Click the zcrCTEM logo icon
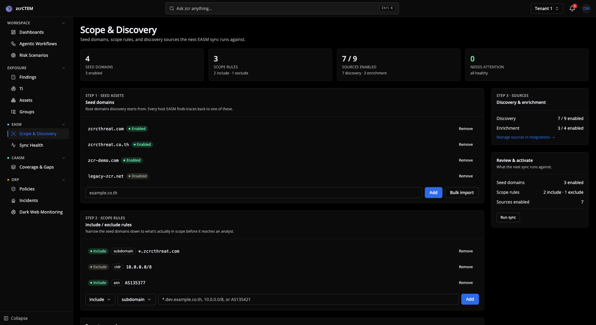Image resolution: width=596 pixels, height=325 pixels. pyautogui.click(x=9, y=9)
